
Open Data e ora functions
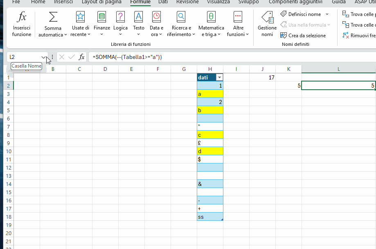tap(156, 24)
